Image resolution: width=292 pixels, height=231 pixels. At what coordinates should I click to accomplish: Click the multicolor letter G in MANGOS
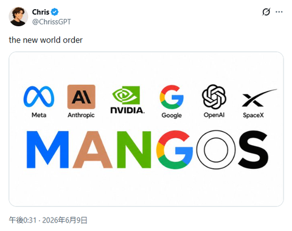(x=175, y=150)
